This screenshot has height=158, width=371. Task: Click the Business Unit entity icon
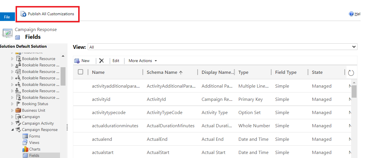tap(18, 110)
